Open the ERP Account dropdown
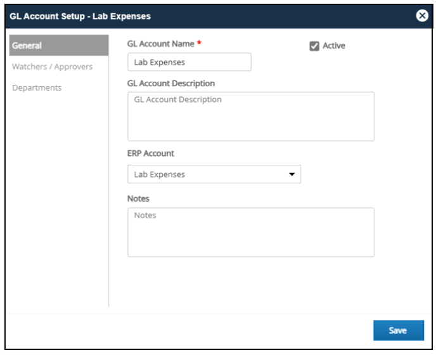 tap(214, 174)
